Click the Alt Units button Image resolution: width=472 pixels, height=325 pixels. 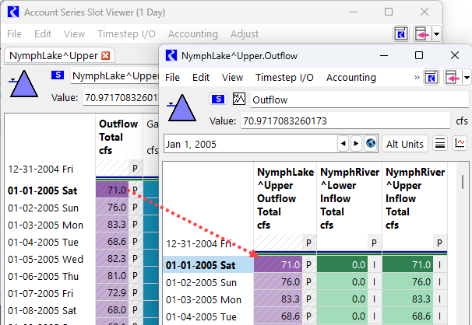404,144
